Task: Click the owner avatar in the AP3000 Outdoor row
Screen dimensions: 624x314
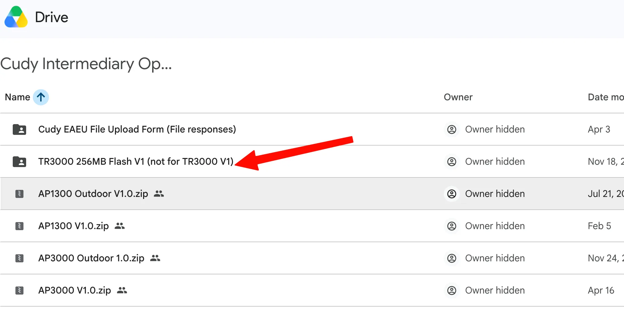Action: pos(452,258)
